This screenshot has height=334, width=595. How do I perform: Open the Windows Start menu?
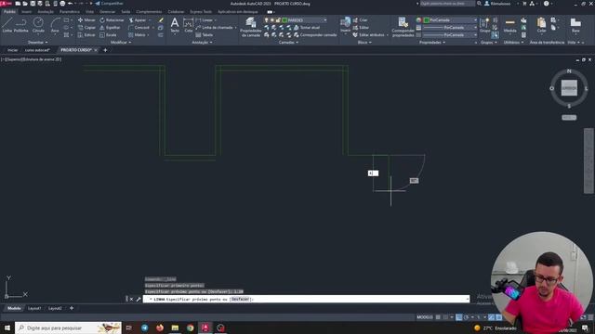tap(7, 328)
